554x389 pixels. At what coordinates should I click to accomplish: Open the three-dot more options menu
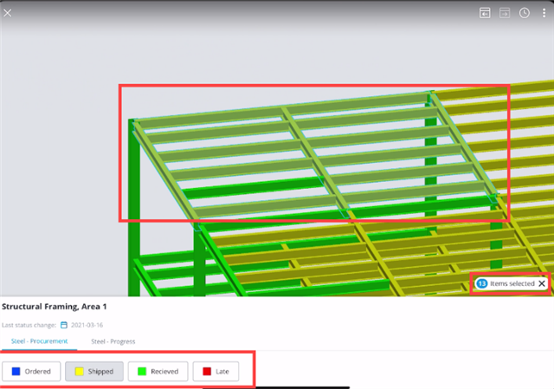[x=544, y=13]
